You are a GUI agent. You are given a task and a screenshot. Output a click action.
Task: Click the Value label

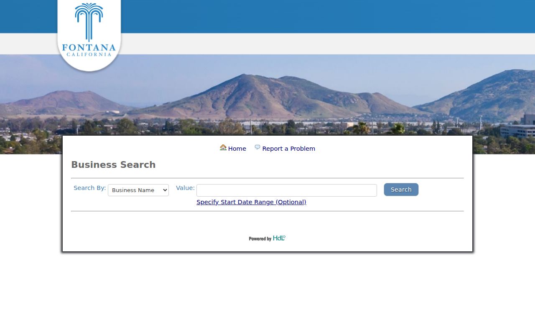(185, 188)
